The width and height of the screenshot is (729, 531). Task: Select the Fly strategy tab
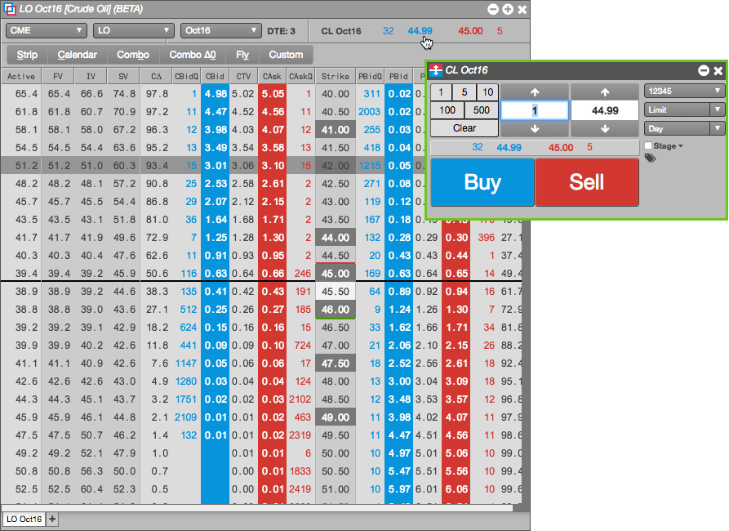[x=242, y=55]
